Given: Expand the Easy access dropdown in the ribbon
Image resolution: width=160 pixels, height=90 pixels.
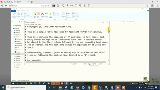Looking at the screenshot, I should pyautogui.click(x=56, y=15).
